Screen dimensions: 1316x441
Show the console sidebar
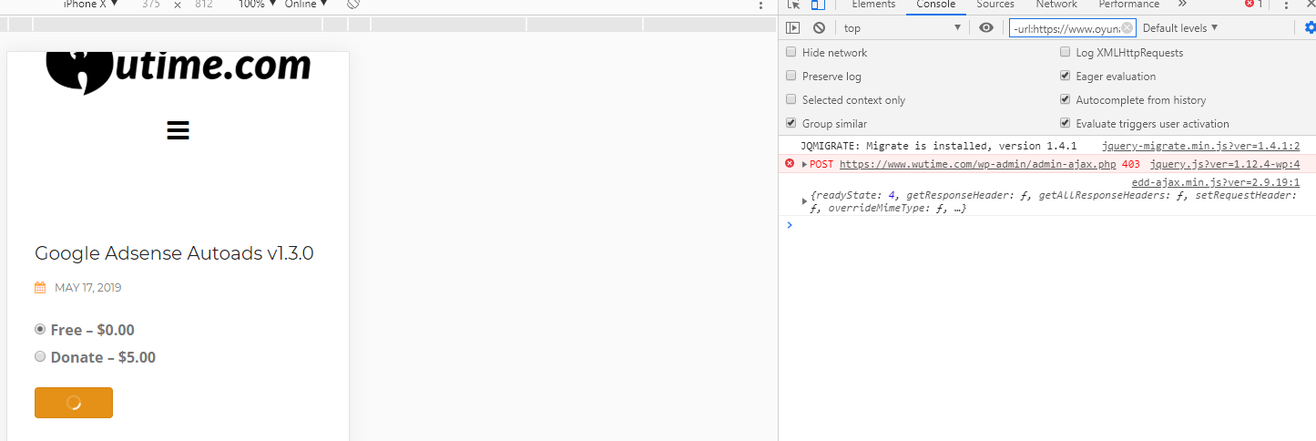click(793, 28)
